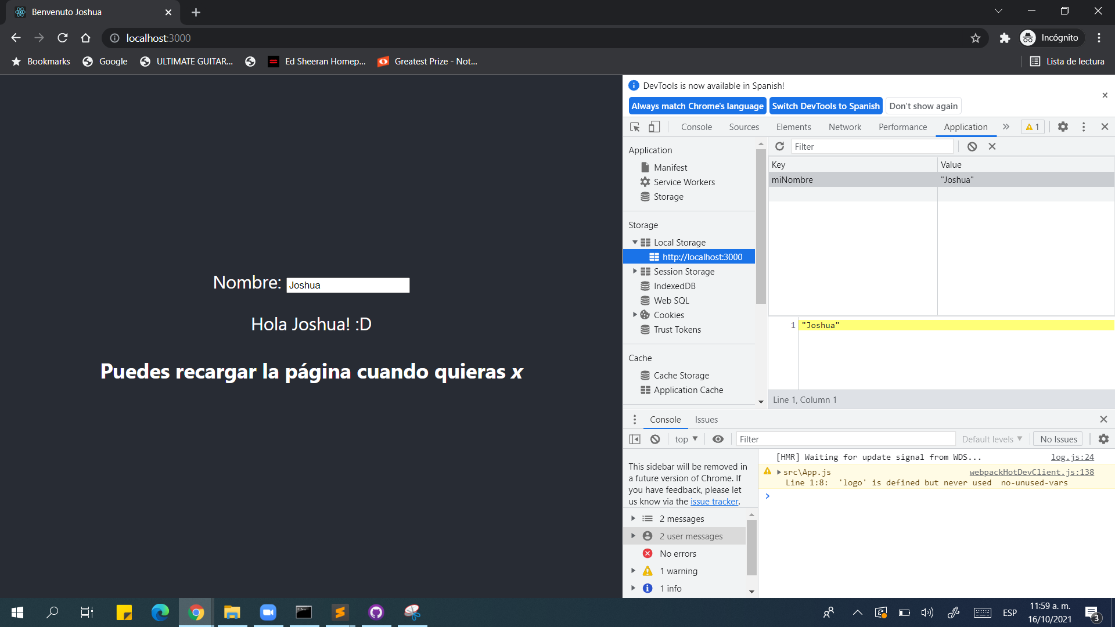
Task: Create a live expression with the eye icon
Action: [x=718, y=439]
